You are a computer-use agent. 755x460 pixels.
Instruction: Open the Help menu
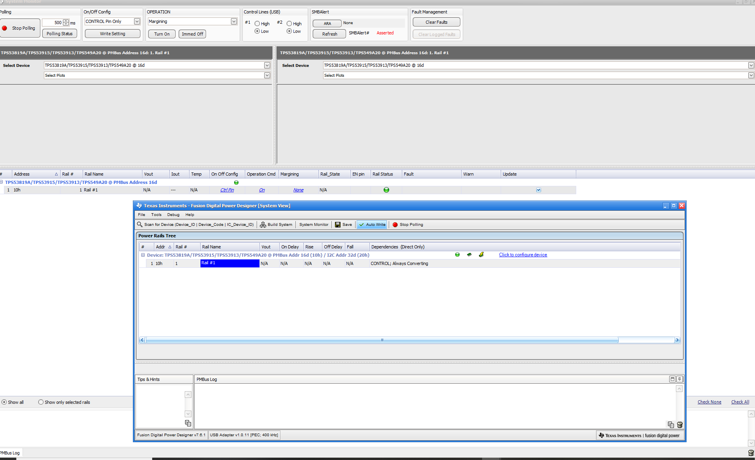click(190, 215)
